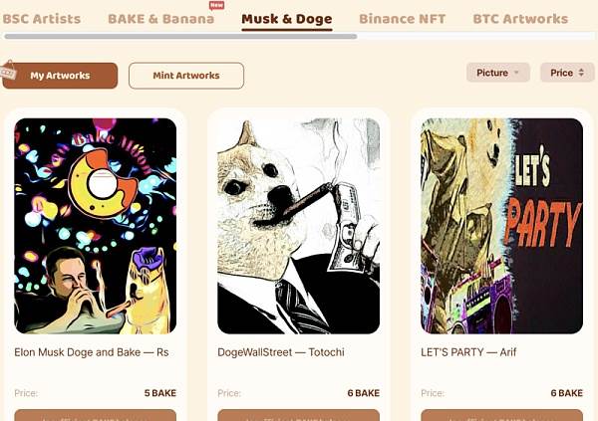Switch to the BSC Artists tab

[x=42, y=19]
